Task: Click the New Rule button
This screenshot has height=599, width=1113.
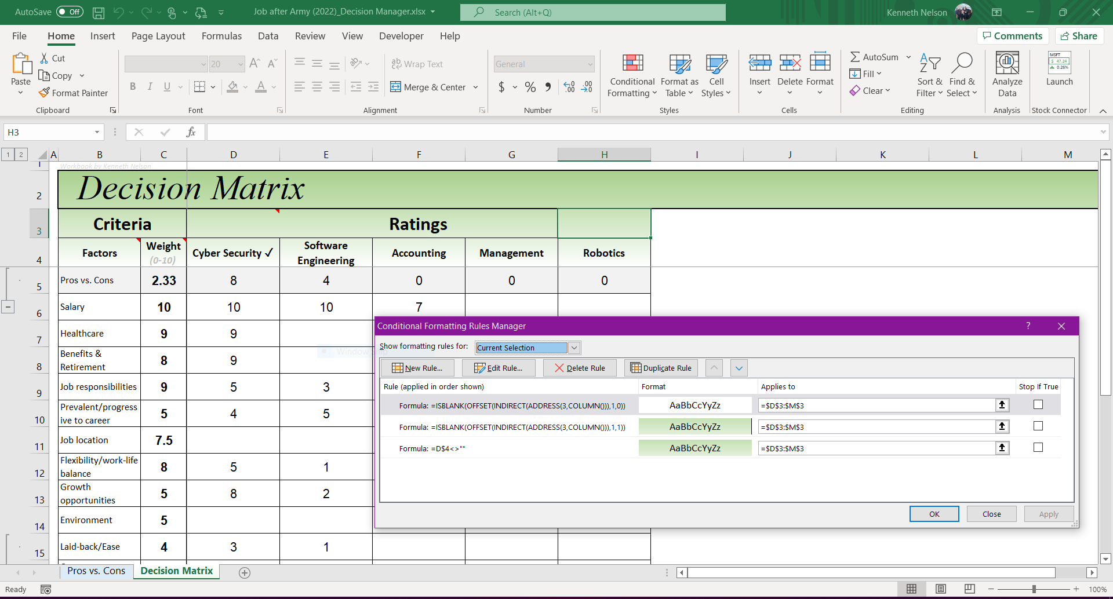Action: pyautogui.click(x=417, y=367)
